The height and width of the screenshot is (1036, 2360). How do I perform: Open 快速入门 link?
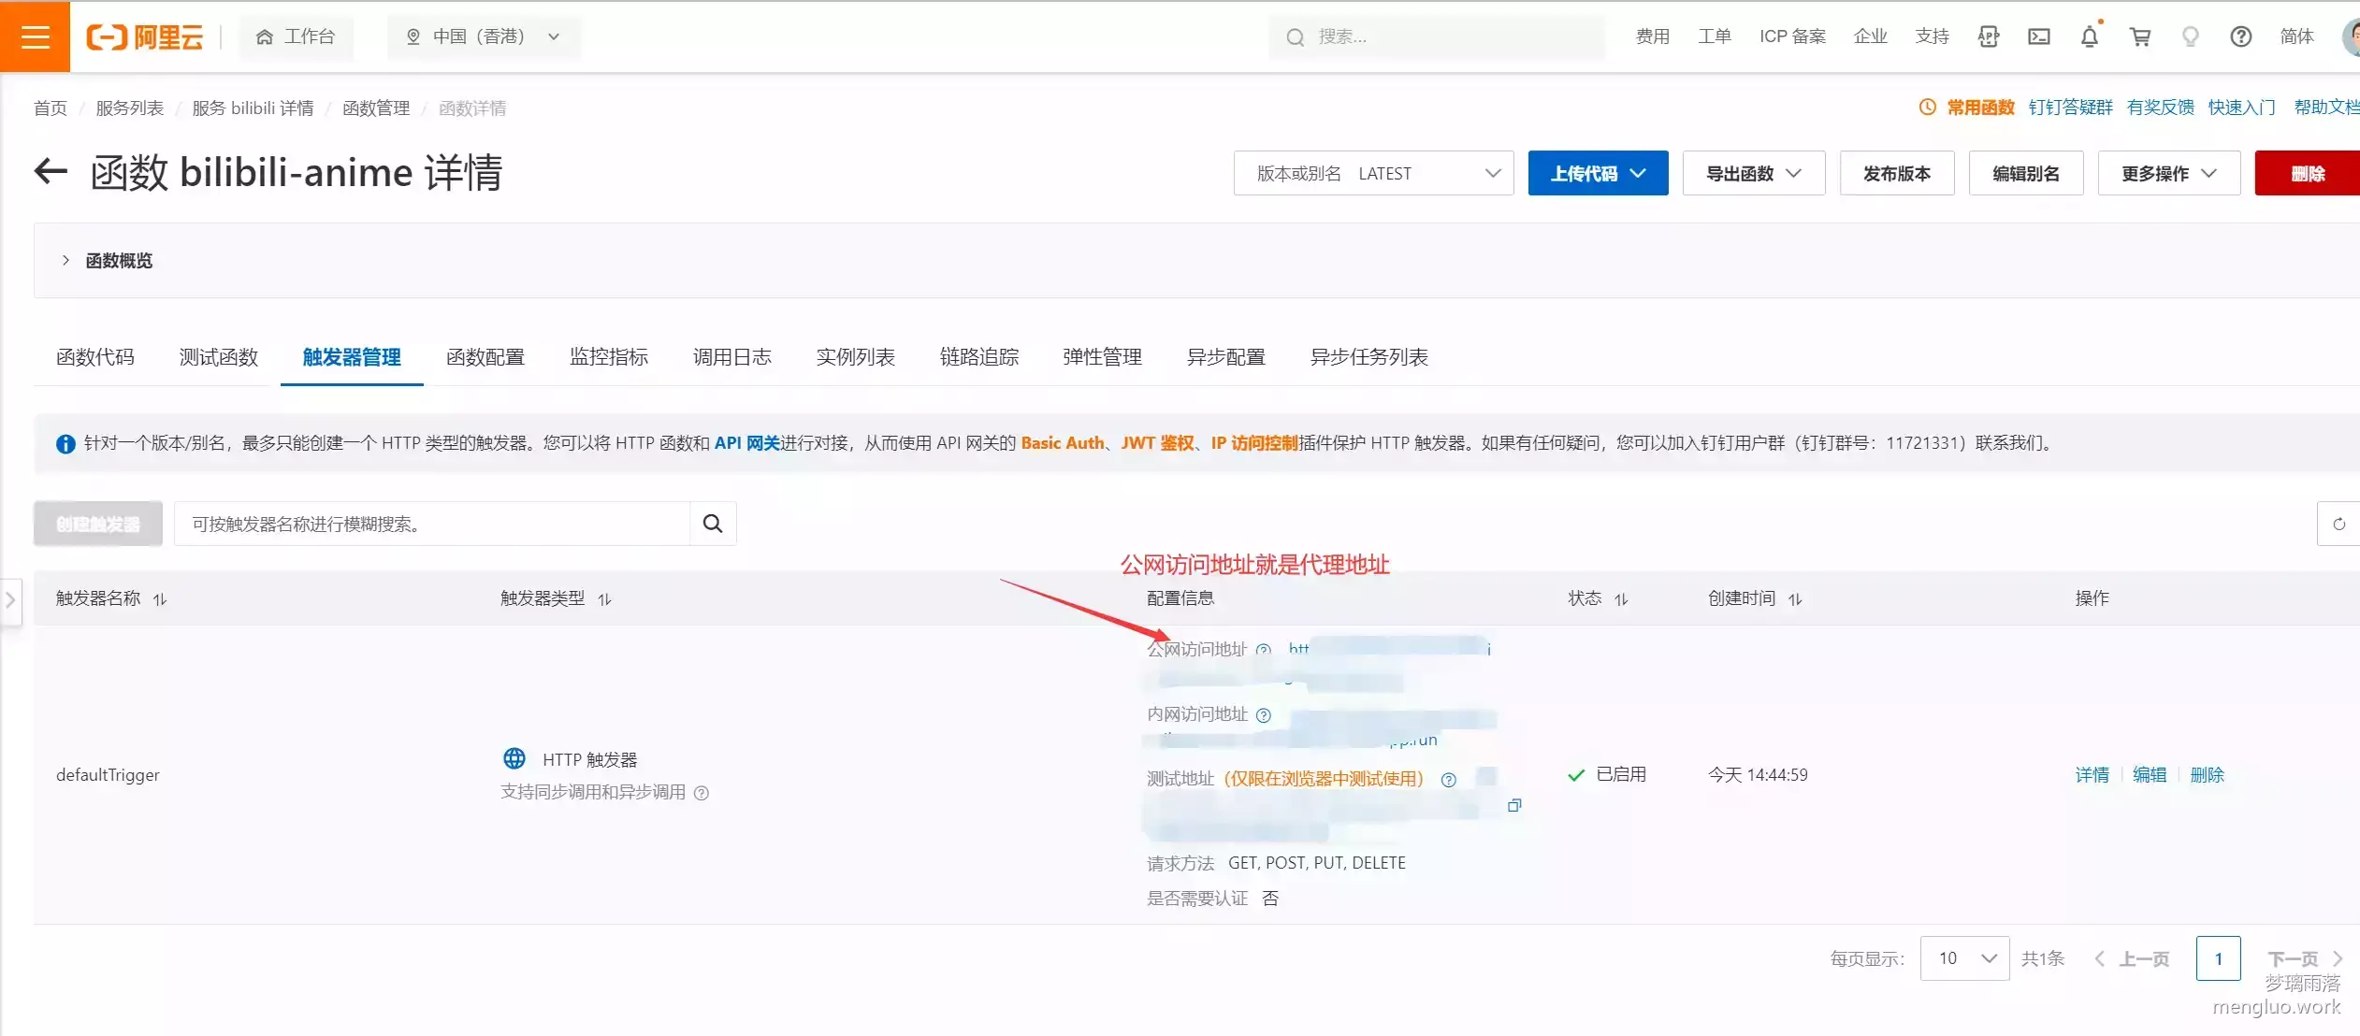tap(2242, 108)
